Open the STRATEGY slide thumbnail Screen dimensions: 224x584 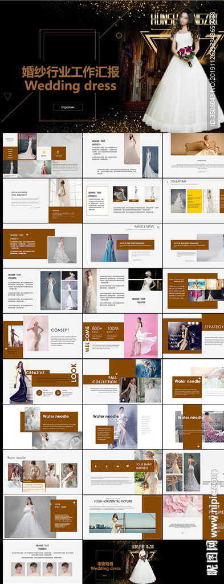(193, 336)
